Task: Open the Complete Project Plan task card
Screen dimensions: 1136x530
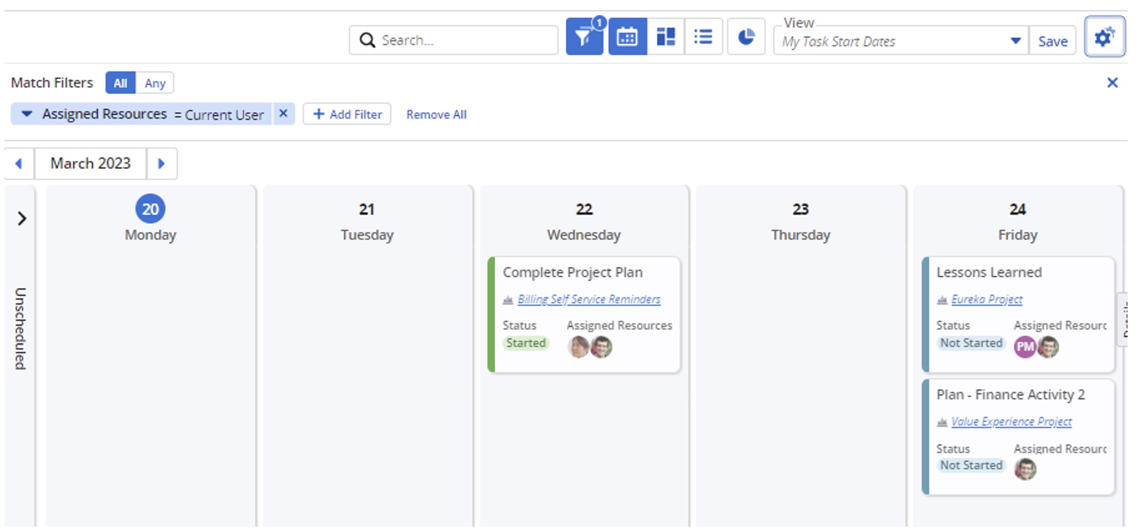Action: click(x=584, y=315)
